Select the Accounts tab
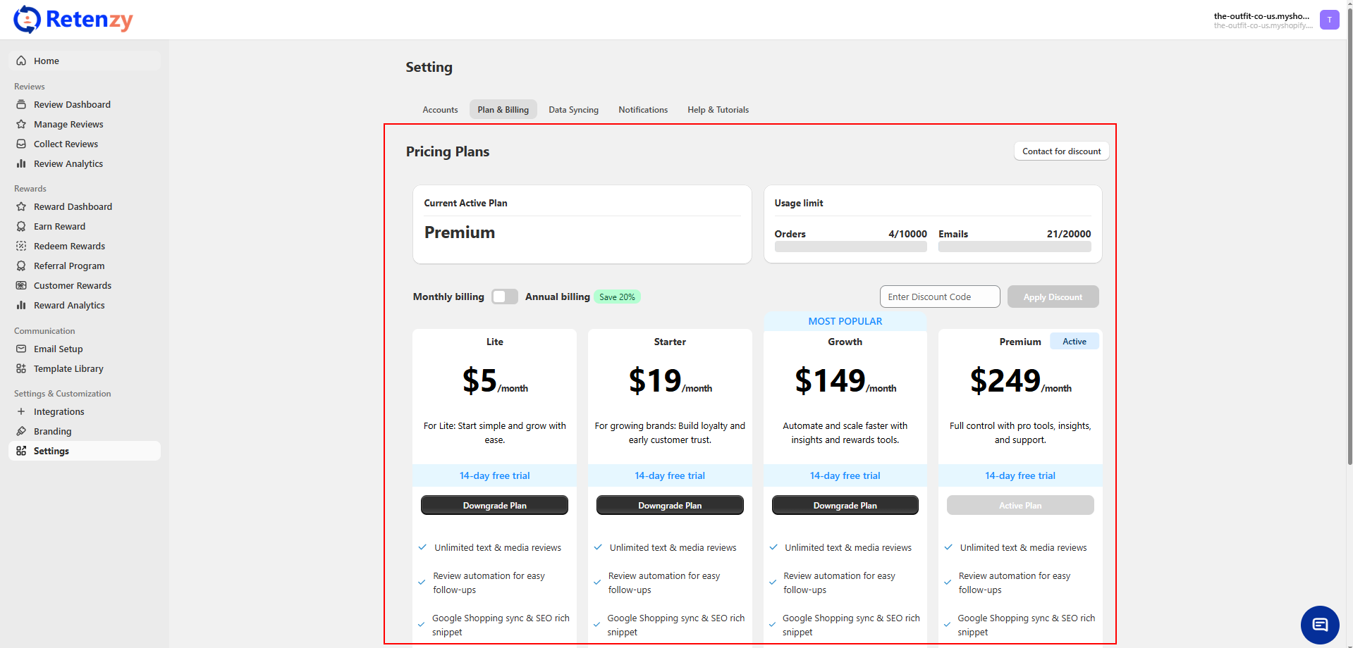 440,110
